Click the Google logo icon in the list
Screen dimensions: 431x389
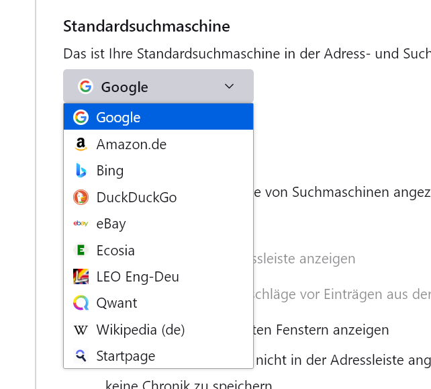pos(81,118)
